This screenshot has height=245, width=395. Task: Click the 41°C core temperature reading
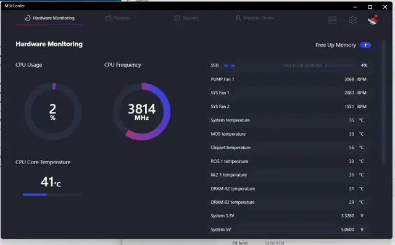(x=51, y=182)
